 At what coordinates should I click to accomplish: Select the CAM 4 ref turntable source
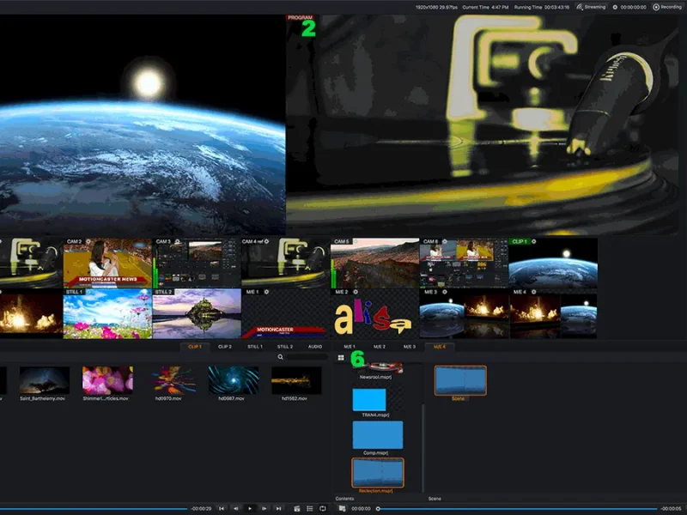coord(286,263)
